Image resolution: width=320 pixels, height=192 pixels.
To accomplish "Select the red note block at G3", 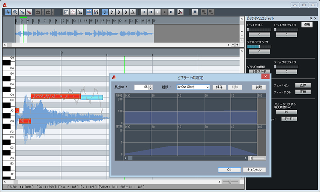I will tap(25, 121).
